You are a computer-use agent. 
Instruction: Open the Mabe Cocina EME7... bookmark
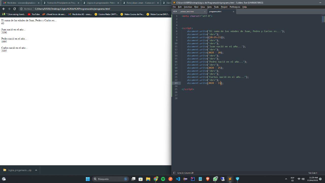click(158, 14)
